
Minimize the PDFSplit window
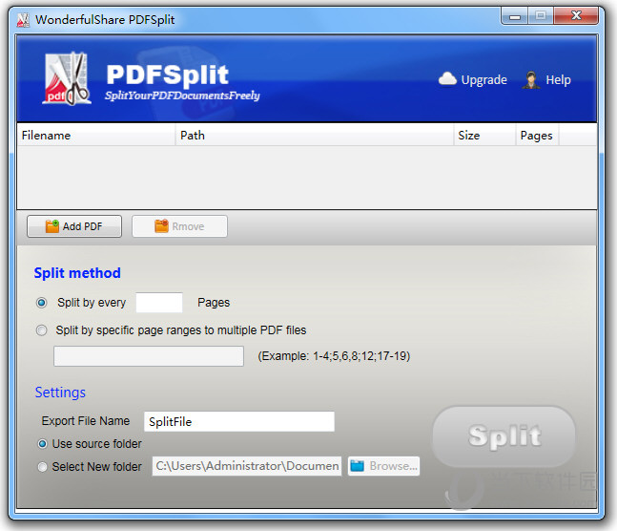click(514, 16)
